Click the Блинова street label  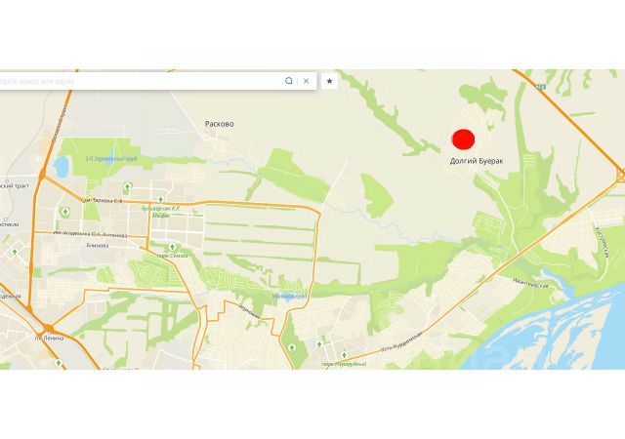(98, 246)
